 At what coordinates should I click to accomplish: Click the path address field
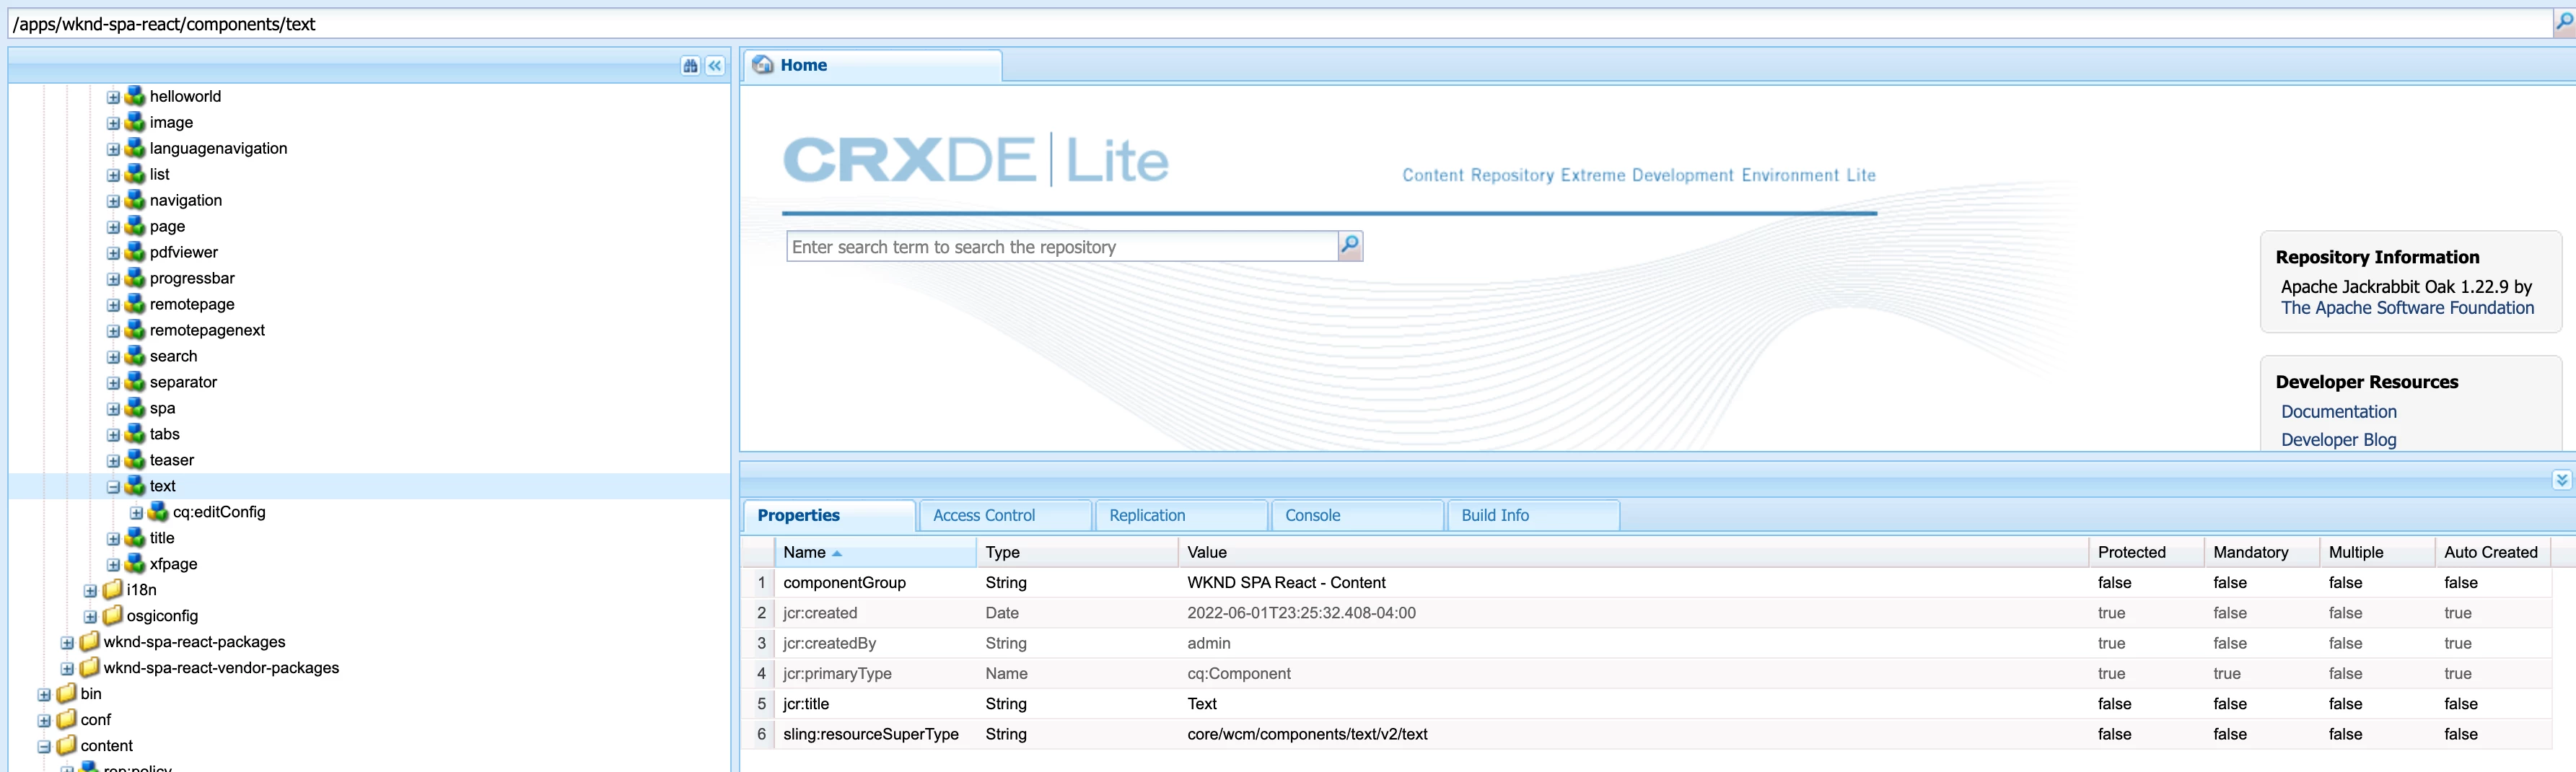pyautogui.click(x=1280, y=24)
